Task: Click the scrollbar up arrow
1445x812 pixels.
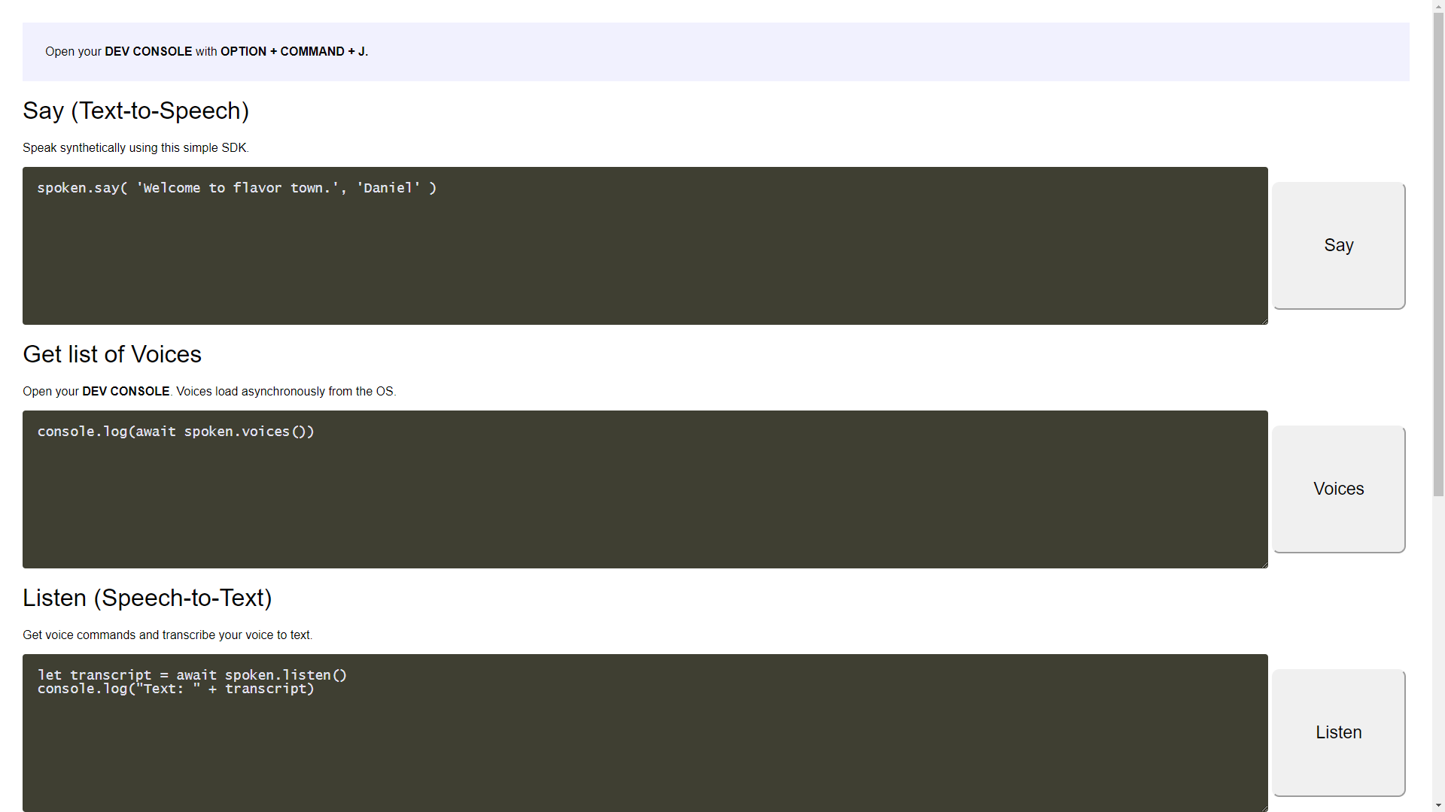Action: (x=1438, y=6)
